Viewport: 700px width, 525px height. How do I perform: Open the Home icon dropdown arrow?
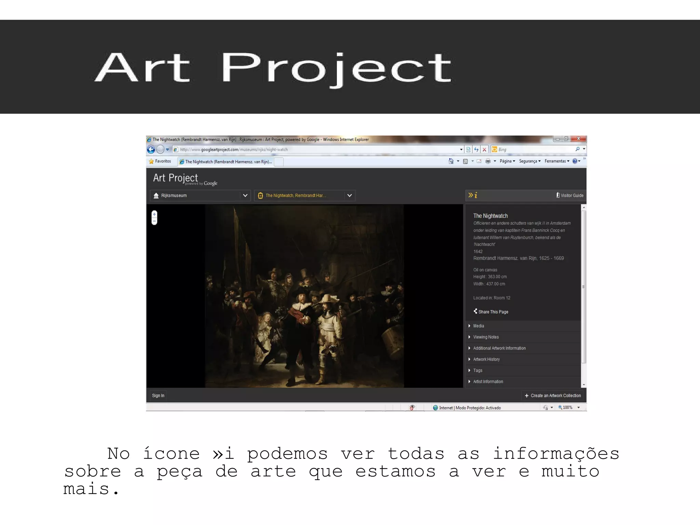tap(458, 161)
